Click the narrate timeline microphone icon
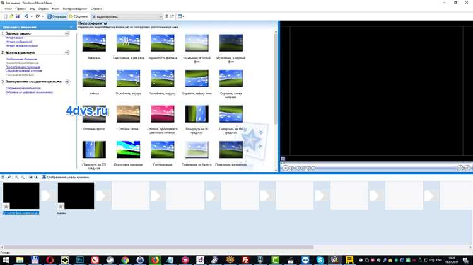Viewport: 473px width, 265px height. click(9, 178)
